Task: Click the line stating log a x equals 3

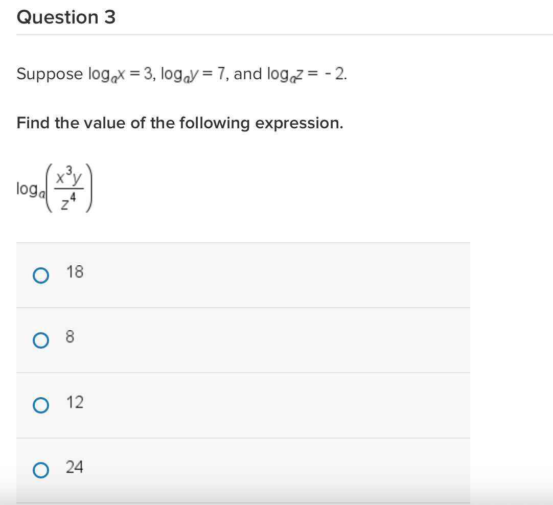Action: coord(181,74)
